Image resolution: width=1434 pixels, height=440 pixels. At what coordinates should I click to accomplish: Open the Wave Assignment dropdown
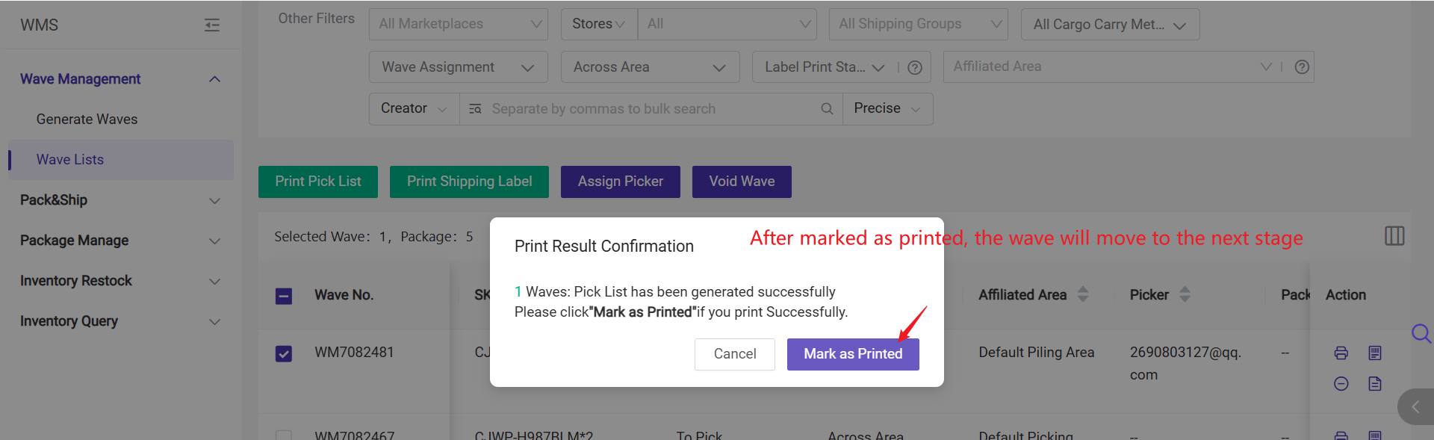(458, 67)
